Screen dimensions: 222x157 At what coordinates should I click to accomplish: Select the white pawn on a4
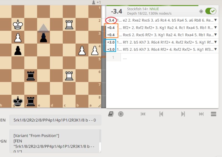click(95, 50)
